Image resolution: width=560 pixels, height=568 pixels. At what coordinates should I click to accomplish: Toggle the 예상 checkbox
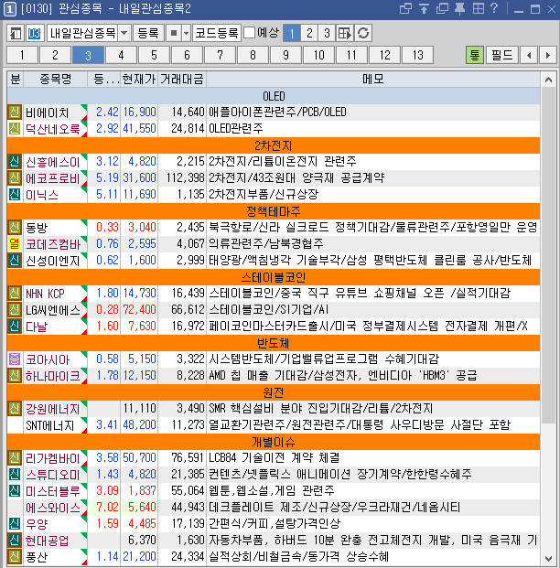coord(250,33)
